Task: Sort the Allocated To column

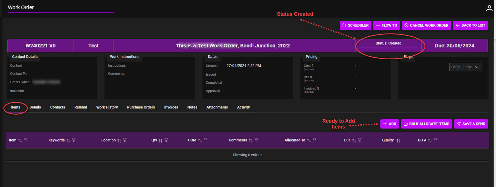Action: pos(309,141)
